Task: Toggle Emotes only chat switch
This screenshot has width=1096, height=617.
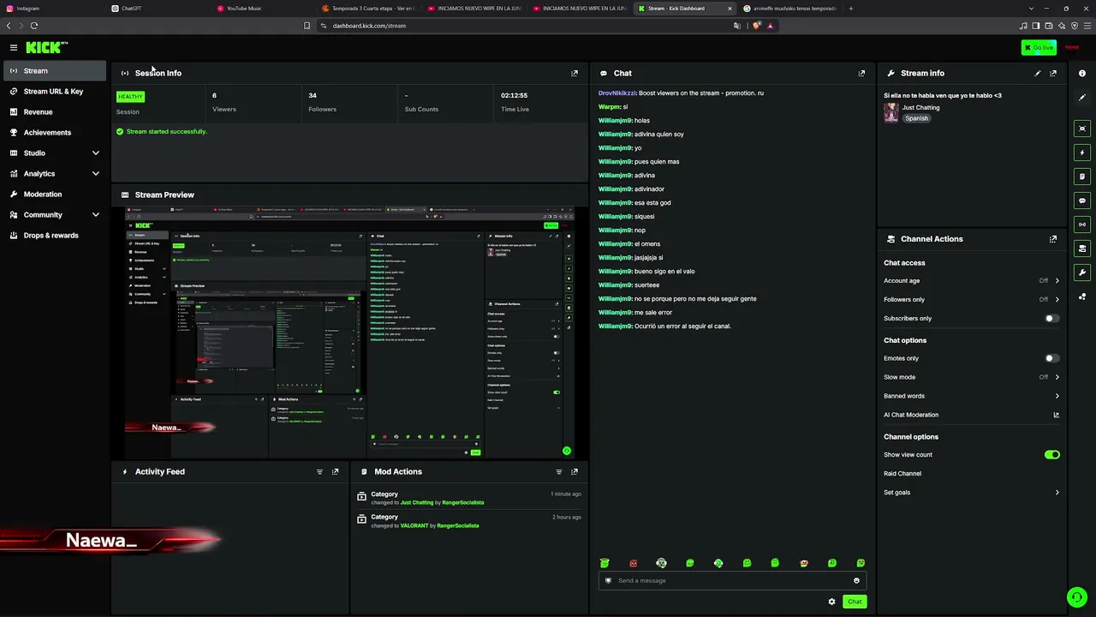Action: [1051, 358]
